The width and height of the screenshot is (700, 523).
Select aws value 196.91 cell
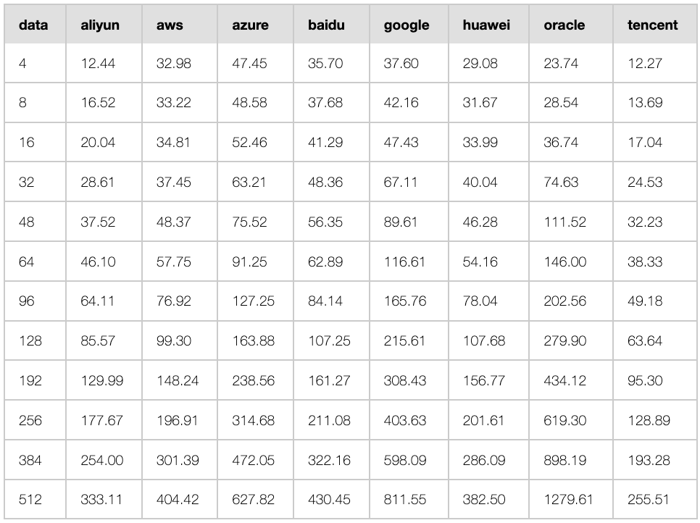click(180, 420)
